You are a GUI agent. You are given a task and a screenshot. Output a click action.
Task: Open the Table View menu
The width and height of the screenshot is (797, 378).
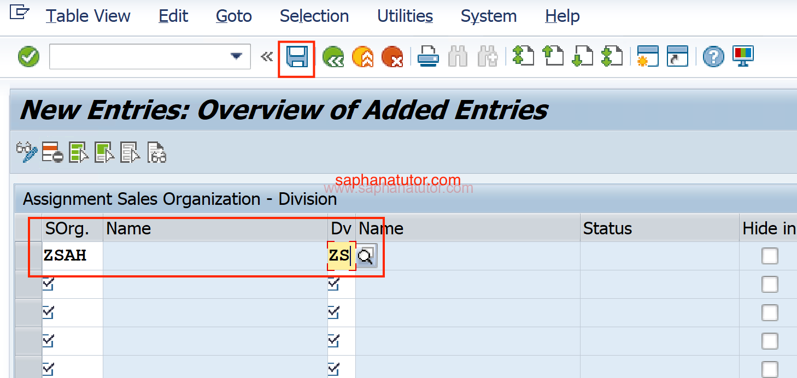[88, 16]
